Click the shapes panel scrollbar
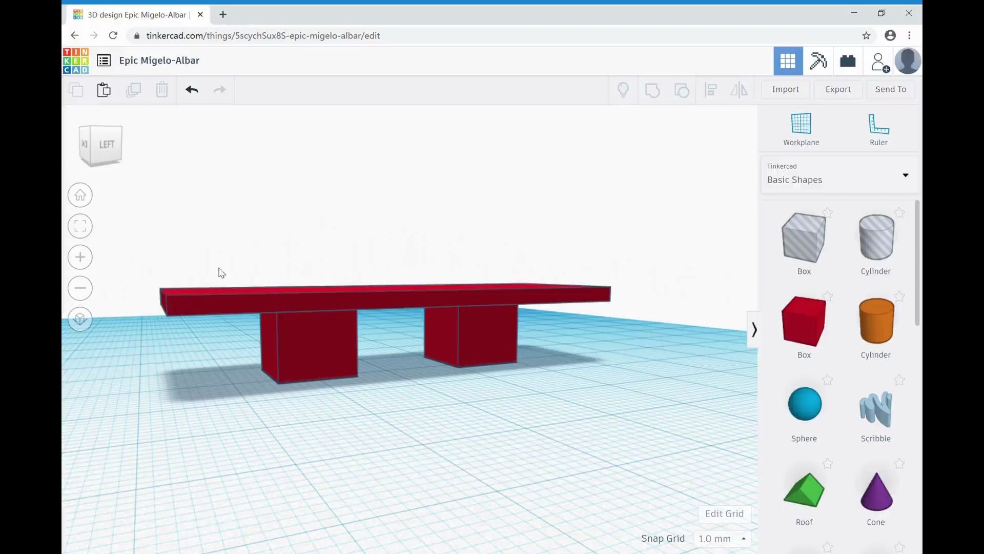The height and width of the screenshot is (554, 984). [917, 263]
